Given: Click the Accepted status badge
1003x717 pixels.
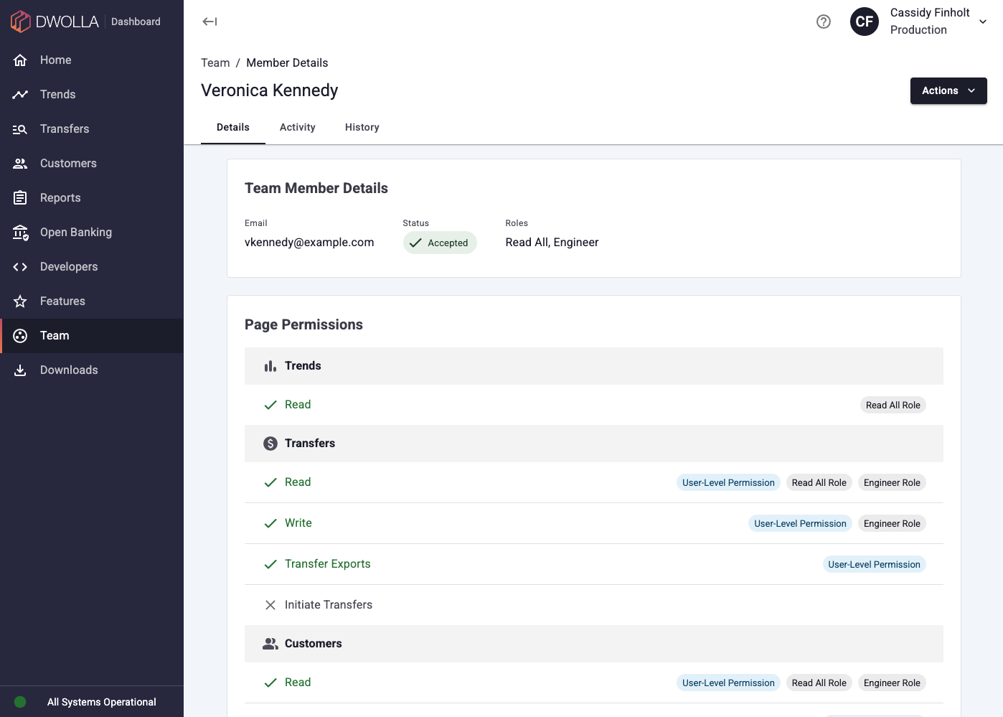Looking at the screenshot, I should click(x=440, y=243).
